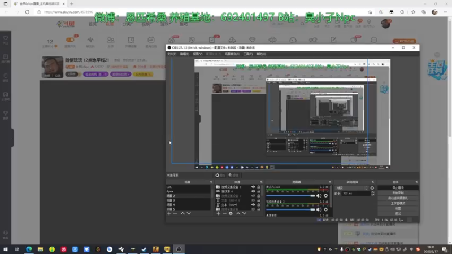This screenshot has height=254, width=452.
Task: Click the 300 ms duration field
Action: point(356,194)
